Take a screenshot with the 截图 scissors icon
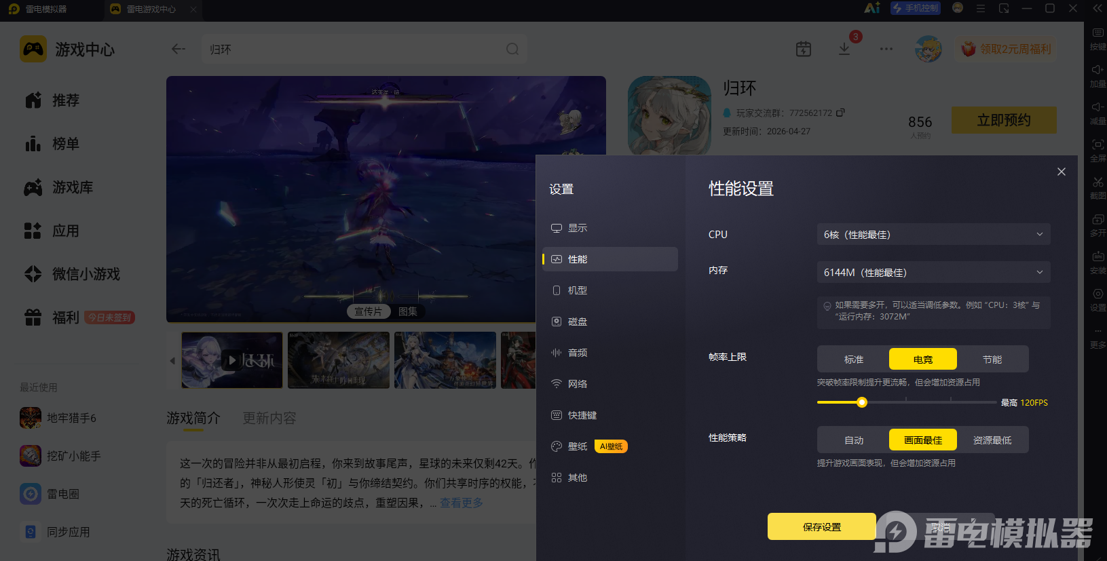Image resolution: width=1107 pixels, height=561 pixels. click(x=1097, y=182)
